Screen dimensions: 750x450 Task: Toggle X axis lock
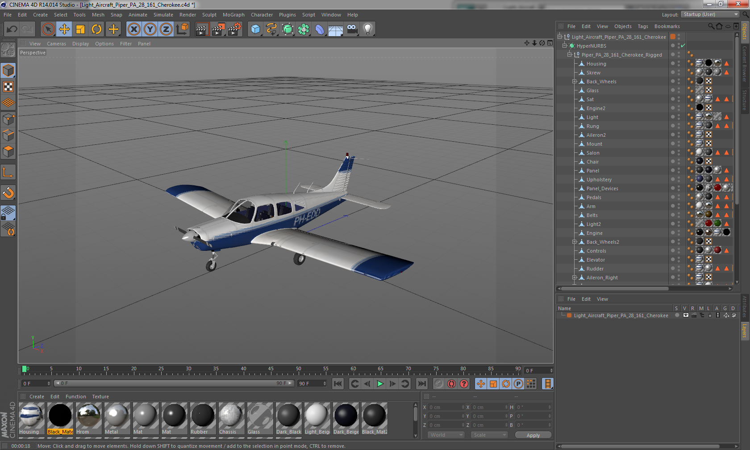[x=133, y=29]
